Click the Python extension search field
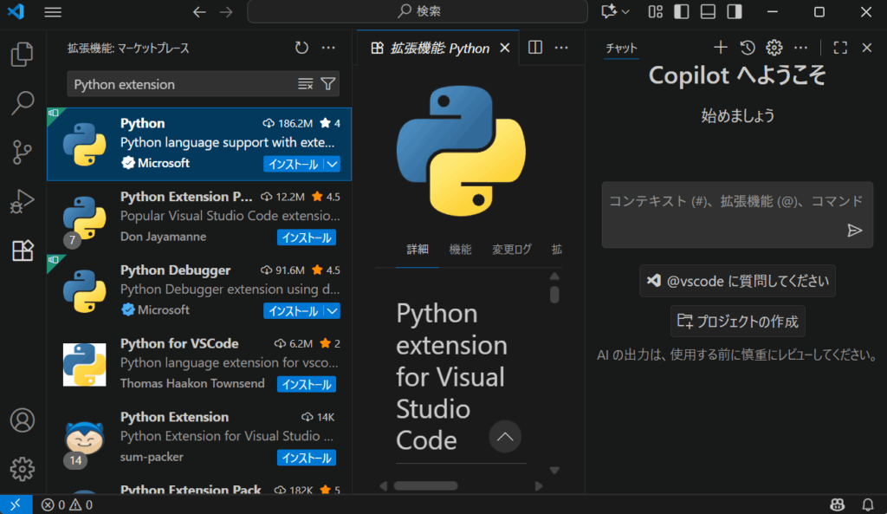887x514 pixels. click(182, 84)
